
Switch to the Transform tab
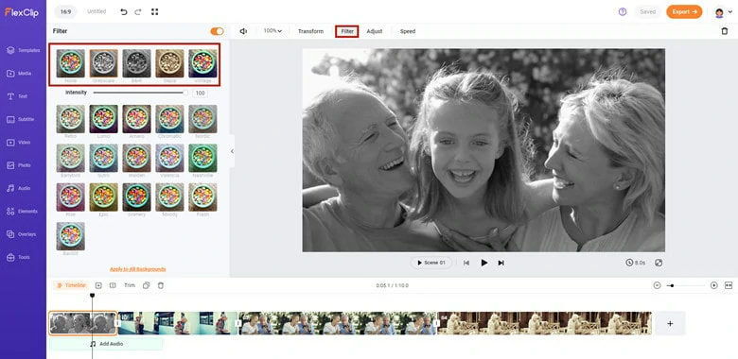point(310,31)
